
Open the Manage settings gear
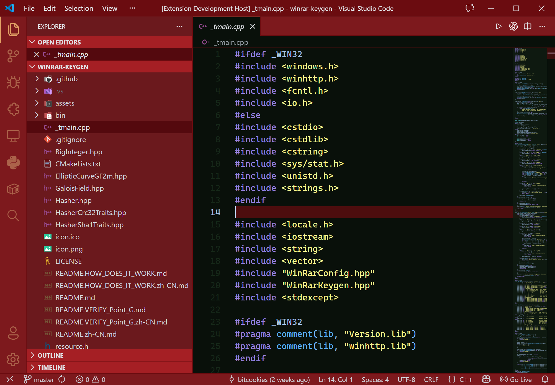coord(13,360)
